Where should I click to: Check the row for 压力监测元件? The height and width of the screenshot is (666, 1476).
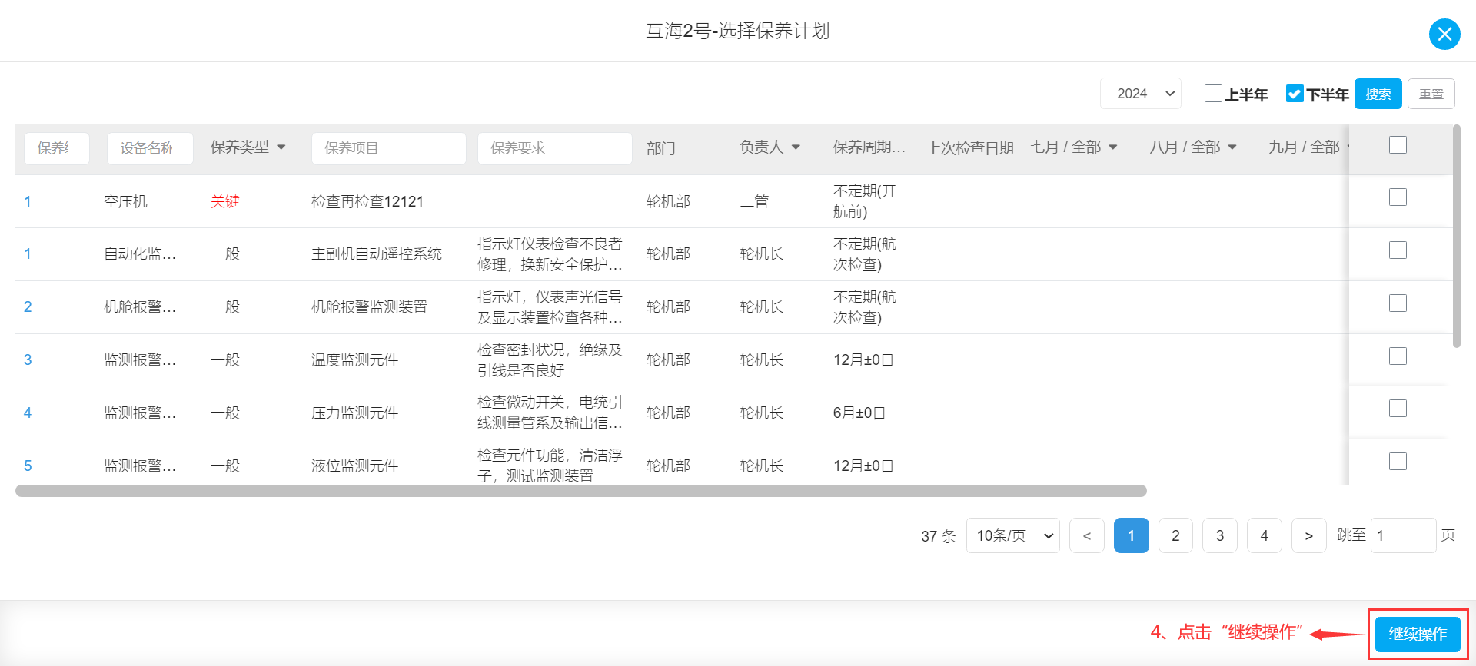click(x=1398, y=409)
